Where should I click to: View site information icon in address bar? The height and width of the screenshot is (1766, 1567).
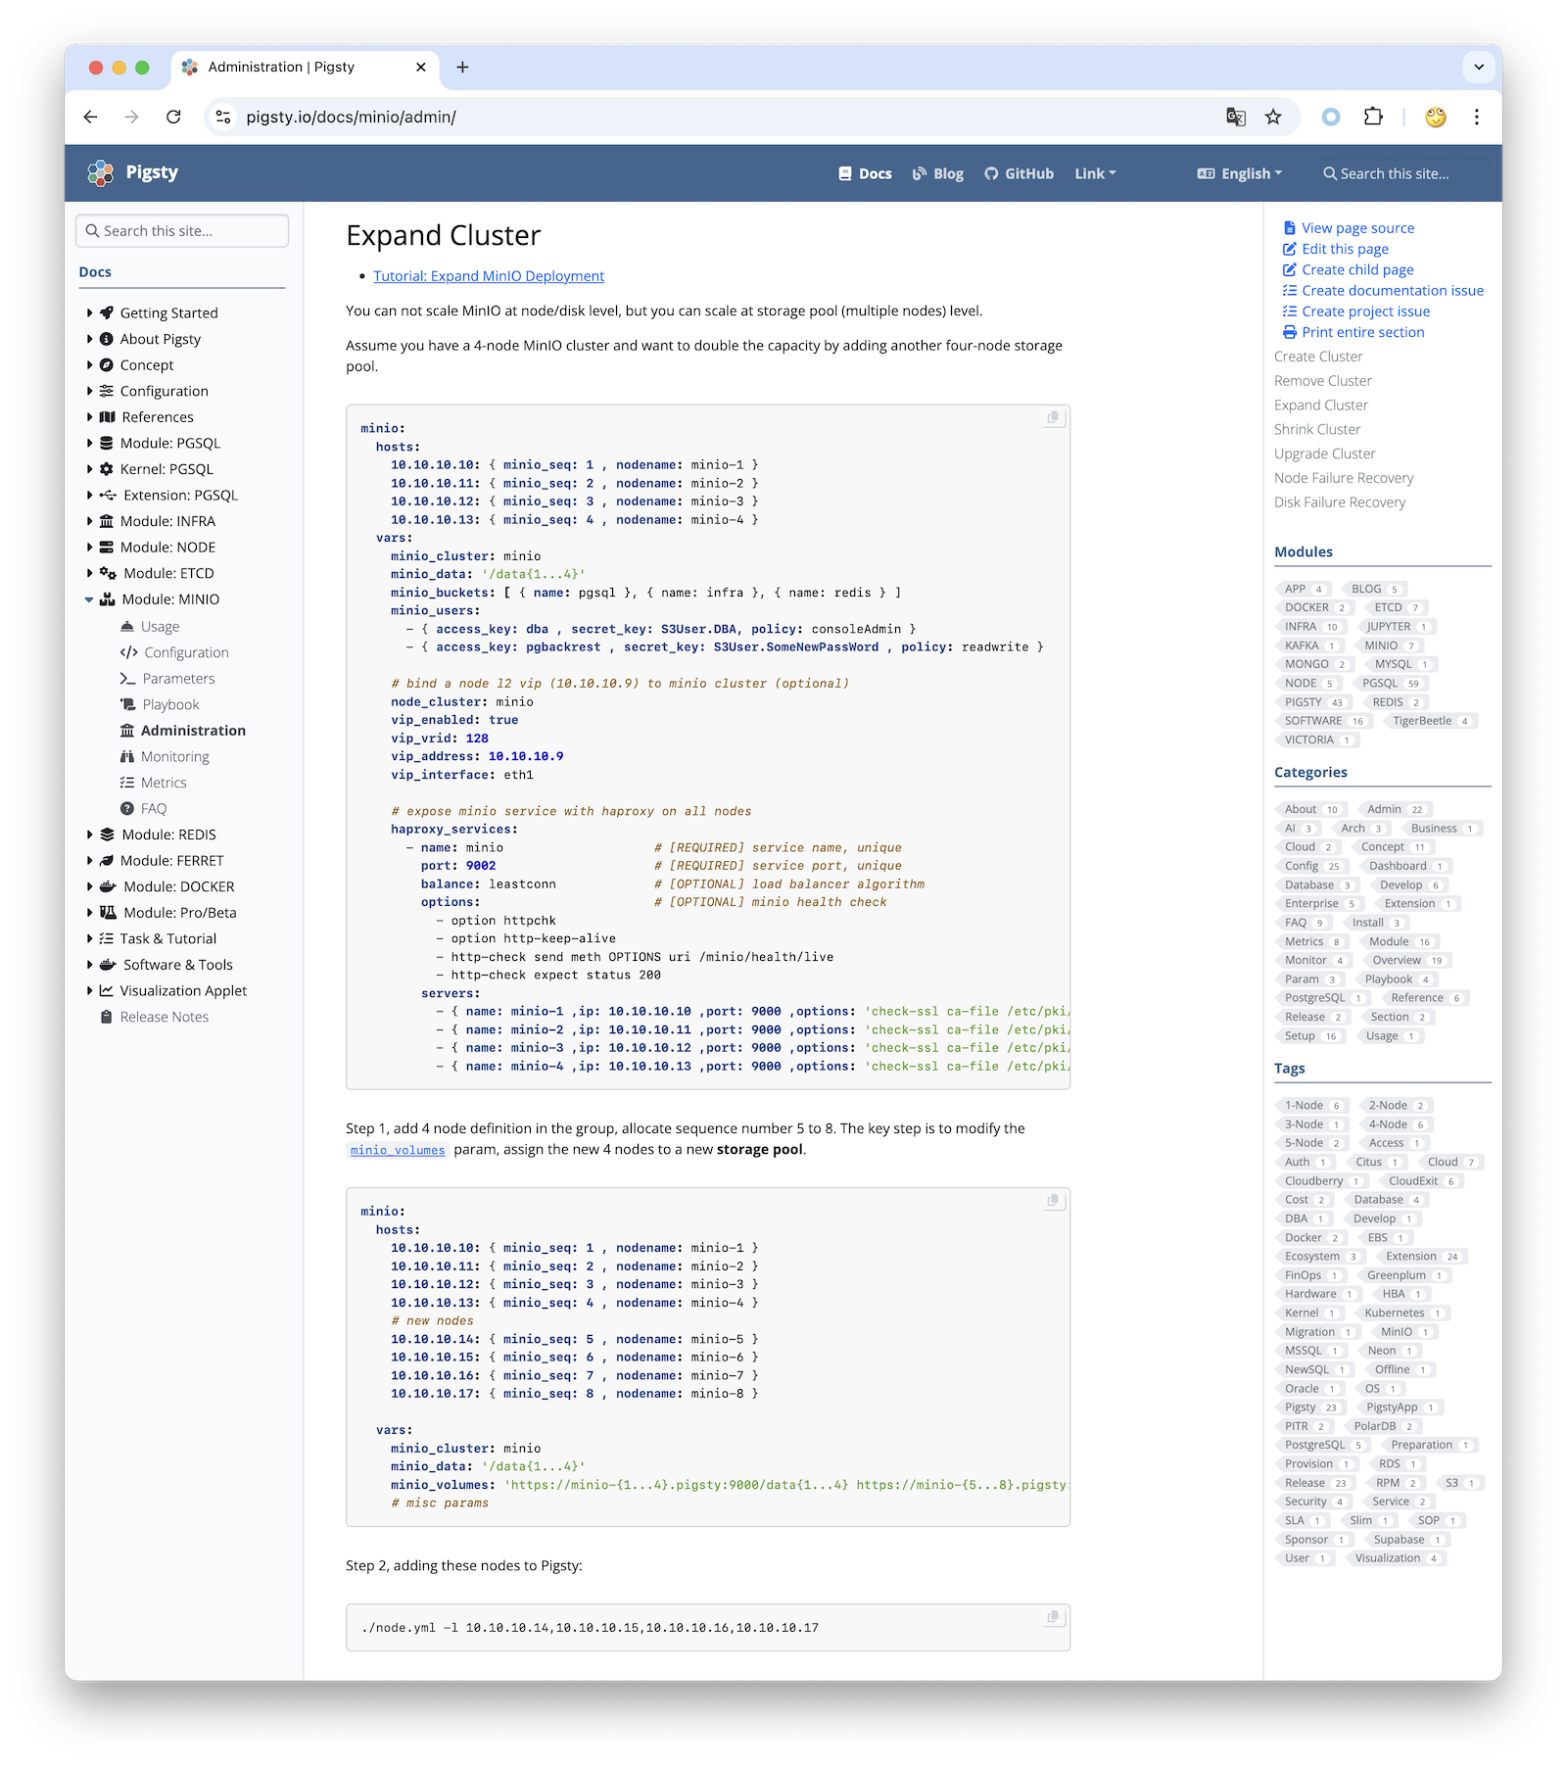(x=224, y=118)
